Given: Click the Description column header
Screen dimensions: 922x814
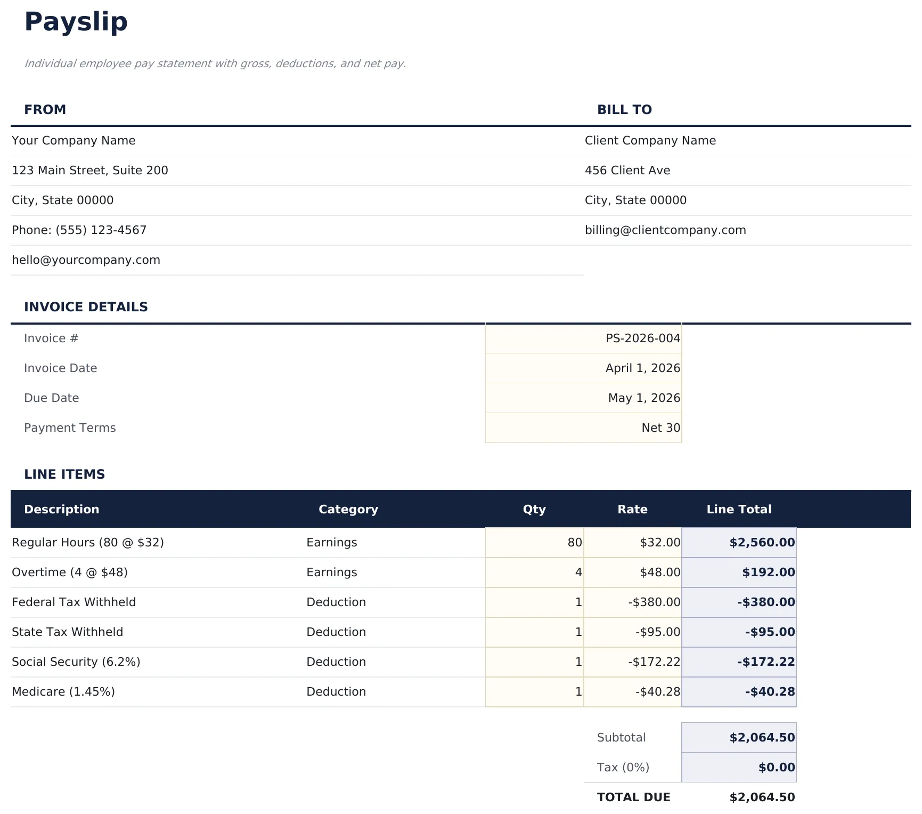Looking at the screenshot, I should point(61,509).
